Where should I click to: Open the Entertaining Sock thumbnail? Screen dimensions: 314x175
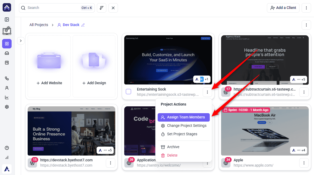[168, 60]
